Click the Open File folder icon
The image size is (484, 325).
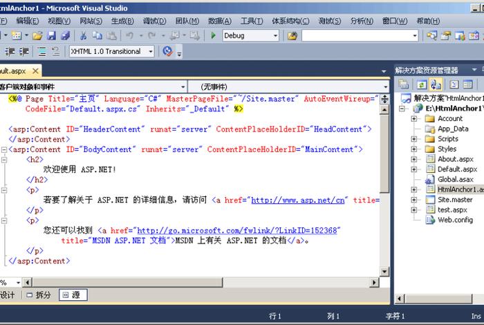coord(37,36)
